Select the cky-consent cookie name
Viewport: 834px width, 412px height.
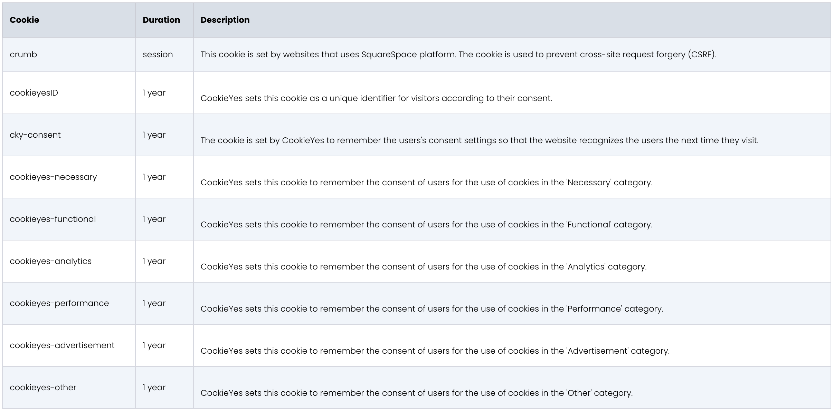coord(35,135)
